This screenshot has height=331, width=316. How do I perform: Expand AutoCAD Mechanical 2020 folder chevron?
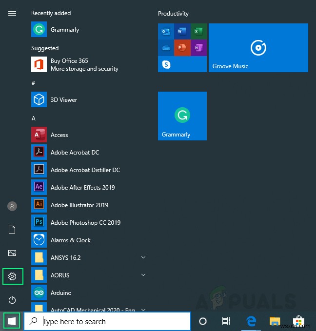point(143,310)
